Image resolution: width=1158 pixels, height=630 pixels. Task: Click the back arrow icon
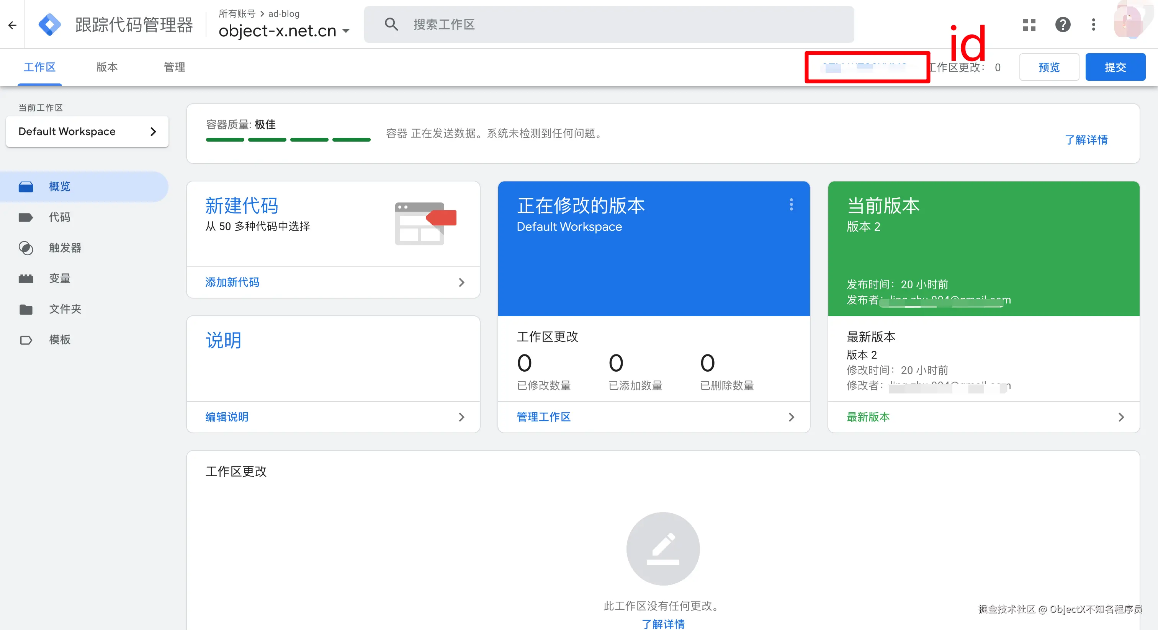pos(13,25)
